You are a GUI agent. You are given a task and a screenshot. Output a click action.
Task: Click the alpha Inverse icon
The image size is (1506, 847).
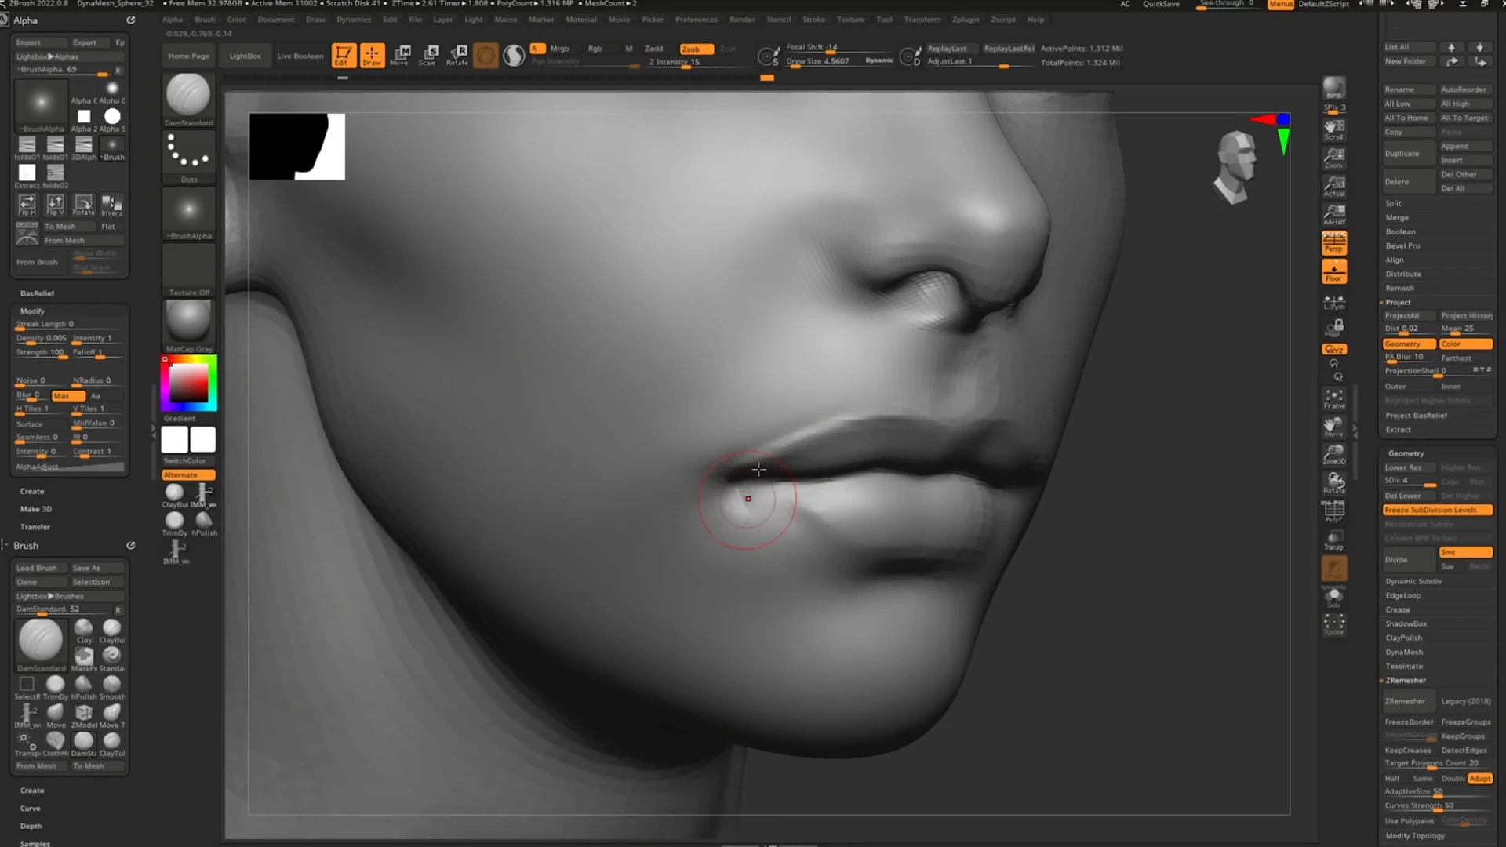(111, 205)
